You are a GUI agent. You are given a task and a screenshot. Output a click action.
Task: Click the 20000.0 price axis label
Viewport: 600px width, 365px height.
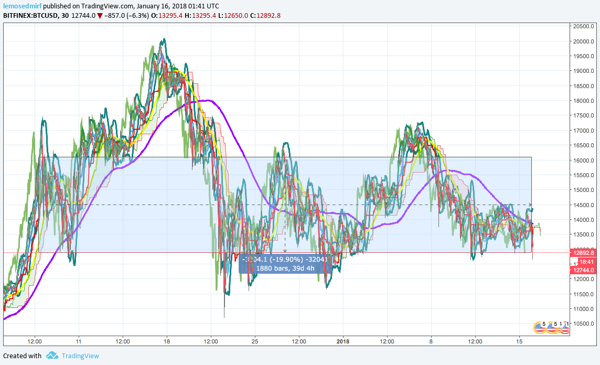[x=583, y=41]
